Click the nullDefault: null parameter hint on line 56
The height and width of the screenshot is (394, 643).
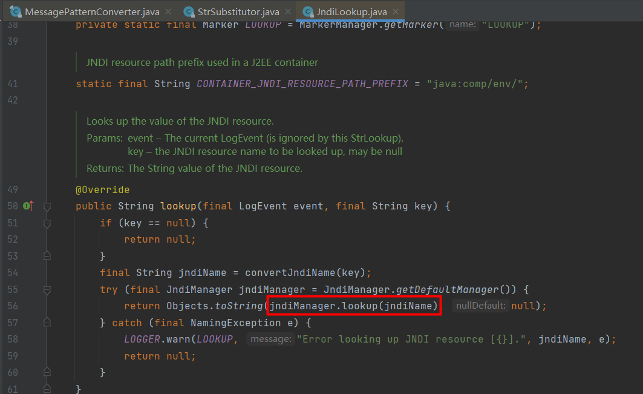tap(480, 306)
